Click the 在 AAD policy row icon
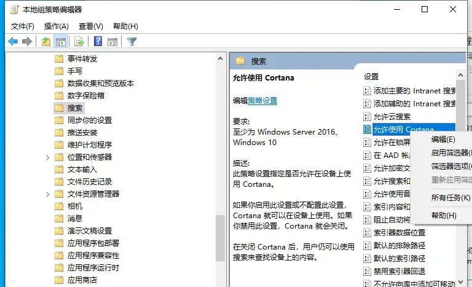Screen dimensions: 472x287 click(367, 155)
